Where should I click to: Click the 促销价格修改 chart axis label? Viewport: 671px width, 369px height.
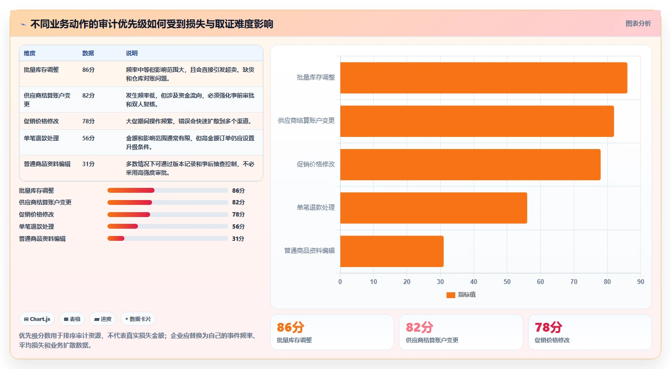[316, 164]
